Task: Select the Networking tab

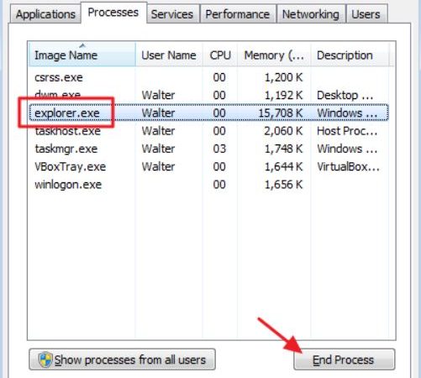Action: click(311, 14)
